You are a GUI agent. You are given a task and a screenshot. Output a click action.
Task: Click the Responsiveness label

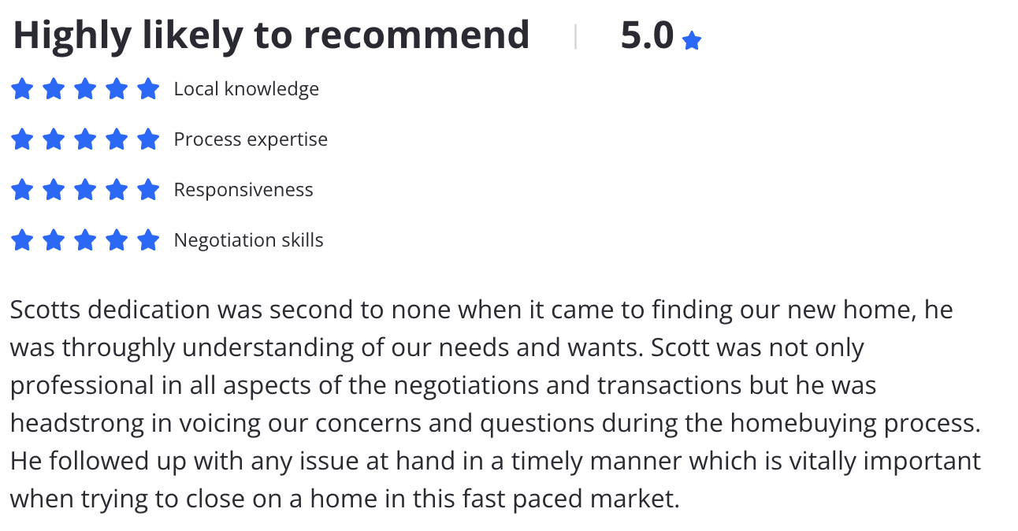(x=243, y=190)
